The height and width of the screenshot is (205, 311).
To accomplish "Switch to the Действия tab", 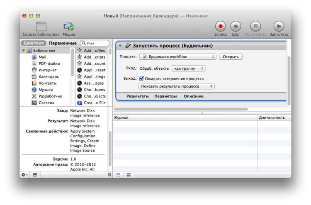I will point(34,43).
